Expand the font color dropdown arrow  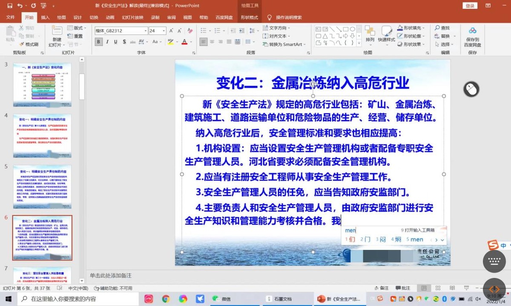point(190,41)
